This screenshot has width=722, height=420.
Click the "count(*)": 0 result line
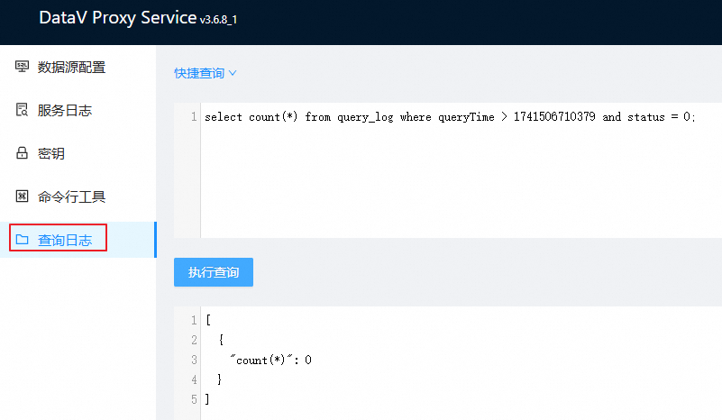(x=270, y=360)
